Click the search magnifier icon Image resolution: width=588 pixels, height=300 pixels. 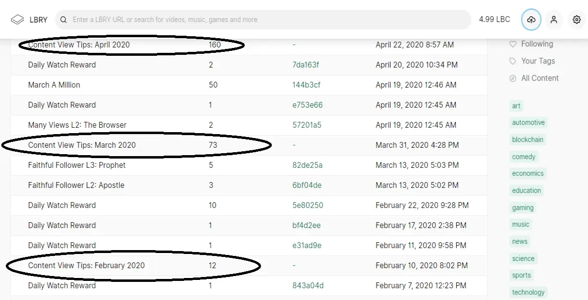(x=64, y=20)
